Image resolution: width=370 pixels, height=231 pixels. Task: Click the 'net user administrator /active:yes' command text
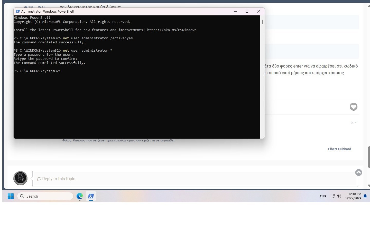tap(98, 38)
